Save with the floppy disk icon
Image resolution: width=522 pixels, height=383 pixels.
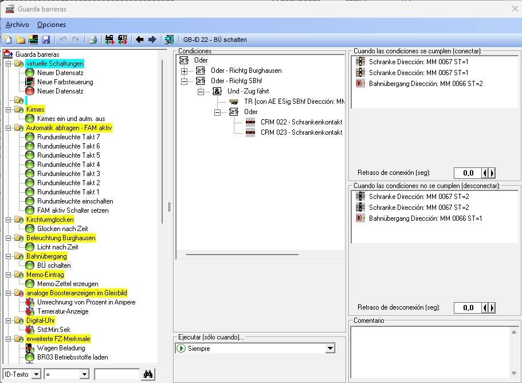[45, 40]
